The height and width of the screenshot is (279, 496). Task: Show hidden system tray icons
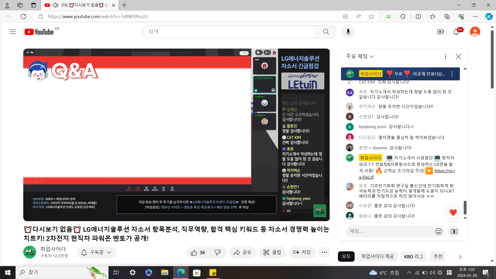(409, 273)
